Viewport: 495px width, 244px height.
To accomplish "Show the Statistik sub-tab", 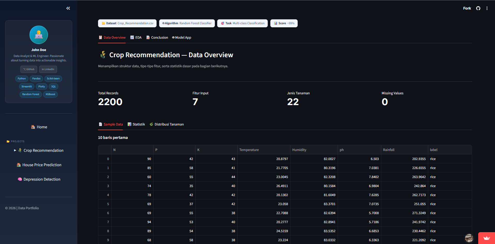I will 136,124.
